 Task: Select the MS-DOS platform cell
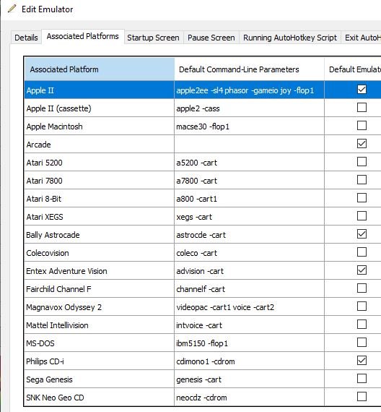[99, 343]
